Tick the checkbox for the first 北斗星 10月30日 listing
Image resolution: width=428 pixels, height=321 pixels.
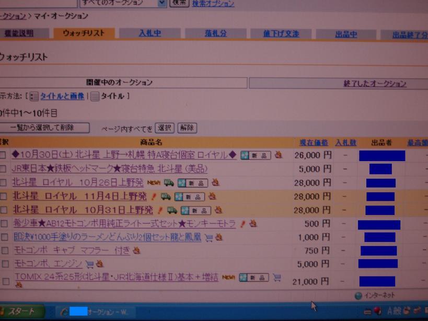[x=4, y=155]
